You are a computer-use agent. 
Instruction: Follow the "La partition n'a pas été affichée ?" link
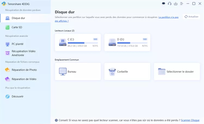point(168,17)
